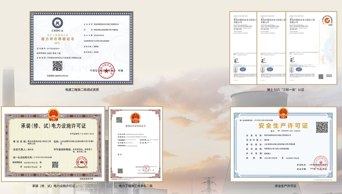Open the 建筑业企业资质证书 certificate image
The image size is (342, 194).
click(135, 144)
